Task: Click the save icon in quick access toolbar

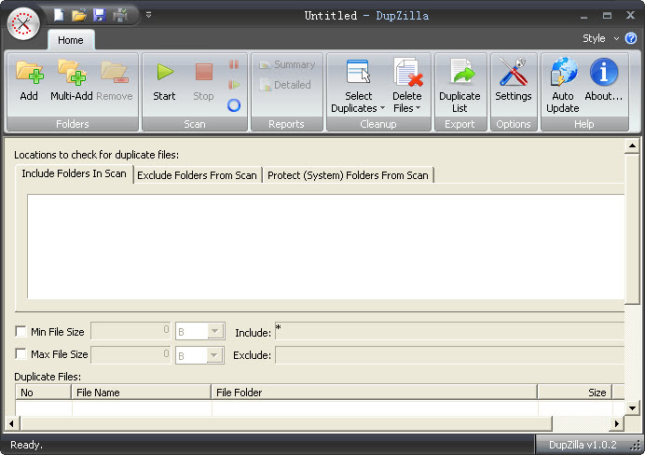Action: tap(99, 15)
